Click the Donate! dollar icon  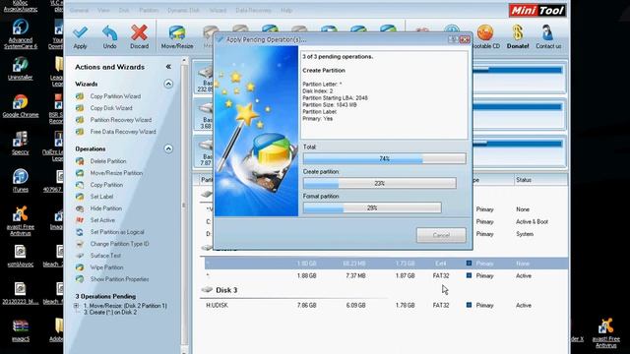pyautogui.click(x=518, y=33)
